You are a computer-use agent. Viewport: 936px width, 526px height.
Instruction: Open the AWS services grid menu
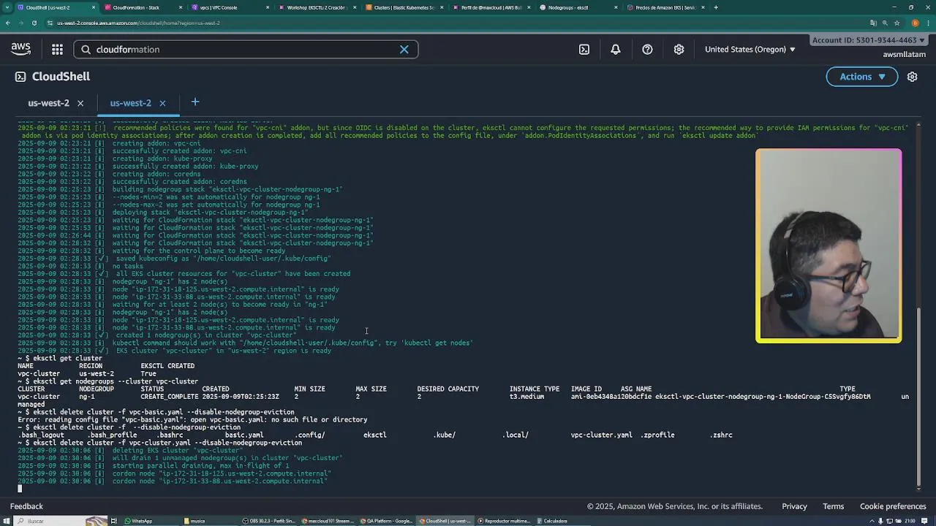[57, 50]
